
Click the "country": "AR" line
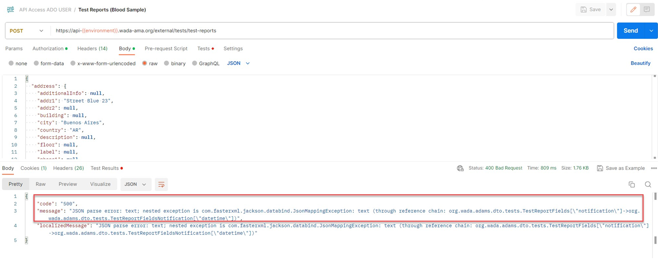pos(60,130)
